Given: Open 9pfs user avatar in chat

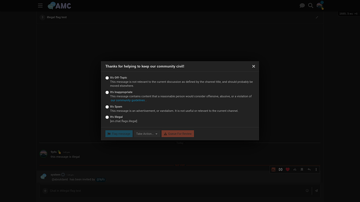Looking at the screenshot, I should pos(43,154).
